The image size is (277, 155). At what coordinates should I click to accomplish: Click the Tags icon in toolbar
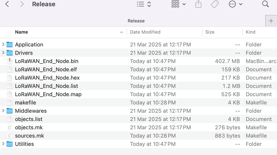[x=215, y=4]
